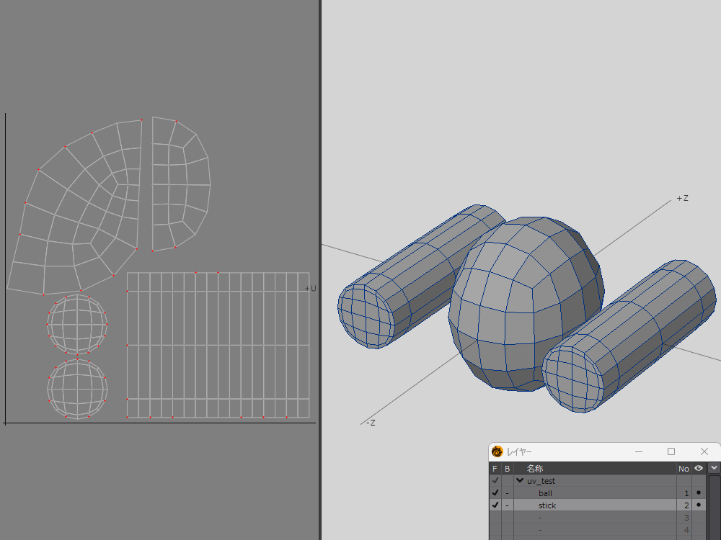Toggle background column for ball layer

507,493
